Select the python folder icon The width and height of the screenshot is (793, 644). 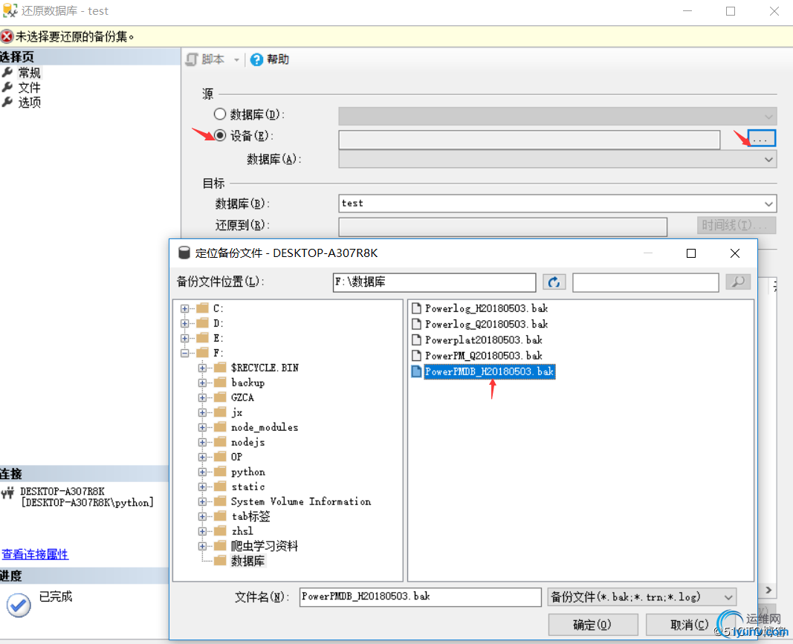[x=220, y=472]
